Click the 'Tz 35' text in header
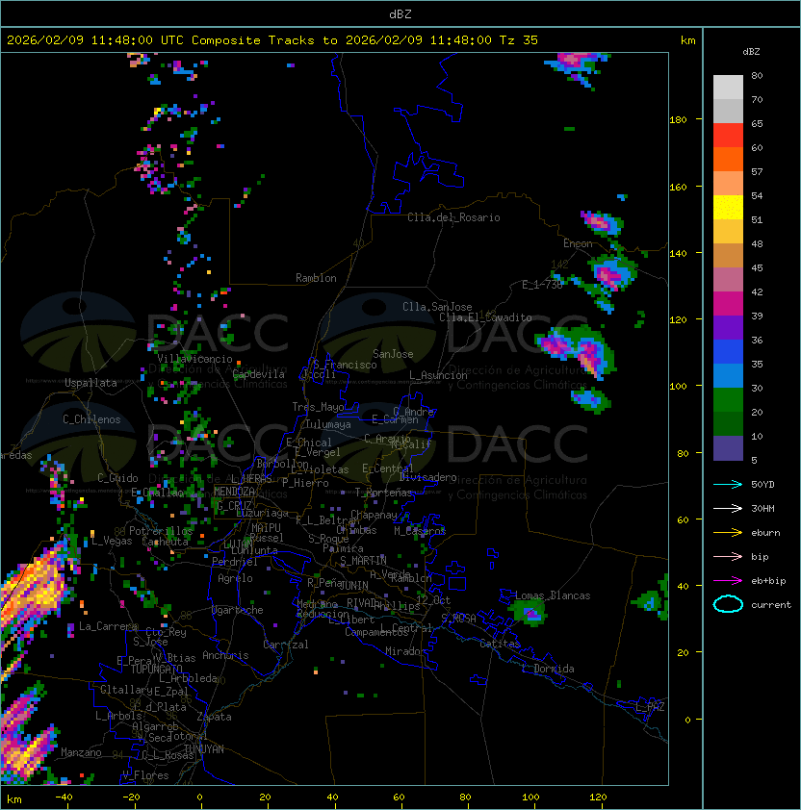 (519, 39)
